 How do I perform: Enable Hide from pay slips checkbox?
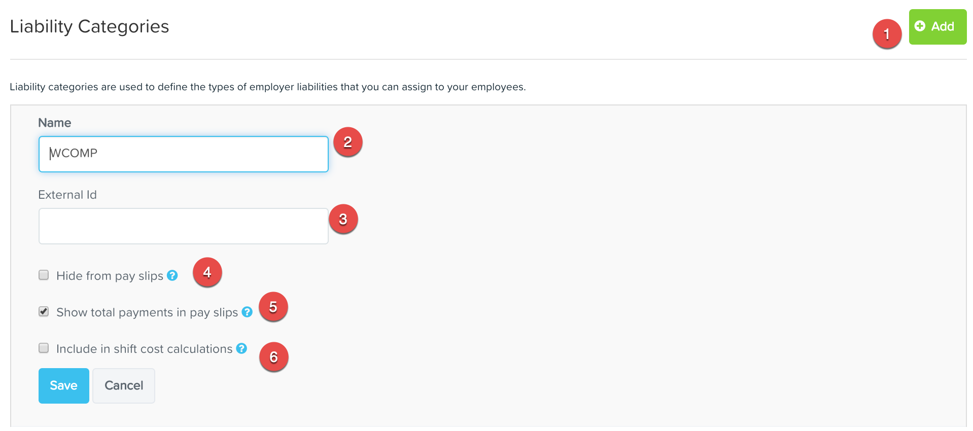click(44, 275)
